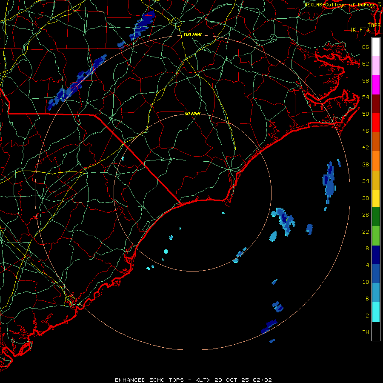Click the 'TOPS' legend title

click(x=374, y=25)
